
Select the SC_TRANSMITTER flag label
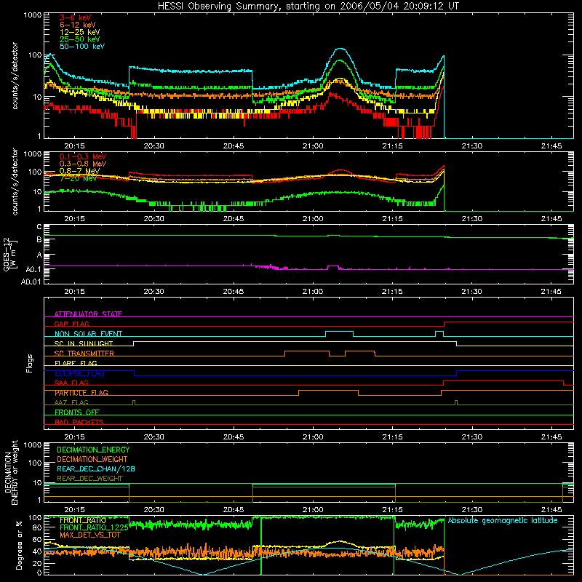coord(84,354)
